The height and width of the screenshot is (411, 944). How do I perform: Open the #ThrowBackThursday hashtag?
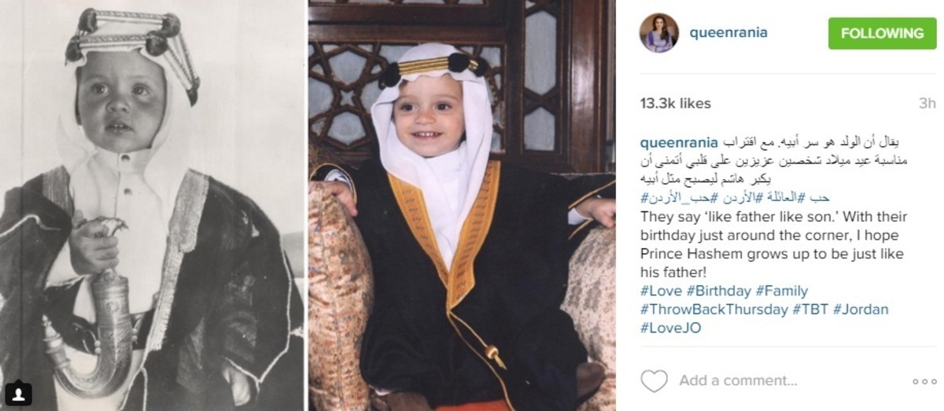[714, 310]
